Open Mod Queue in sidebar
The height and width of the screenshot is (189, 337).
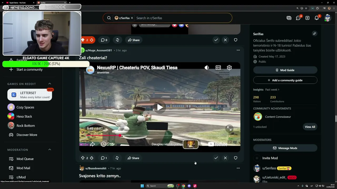click(x=25, y=159)
